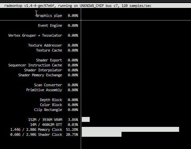Select 'Sequencer Instruction Cache' label
This screenshot has width=191, height=149.
35,65
